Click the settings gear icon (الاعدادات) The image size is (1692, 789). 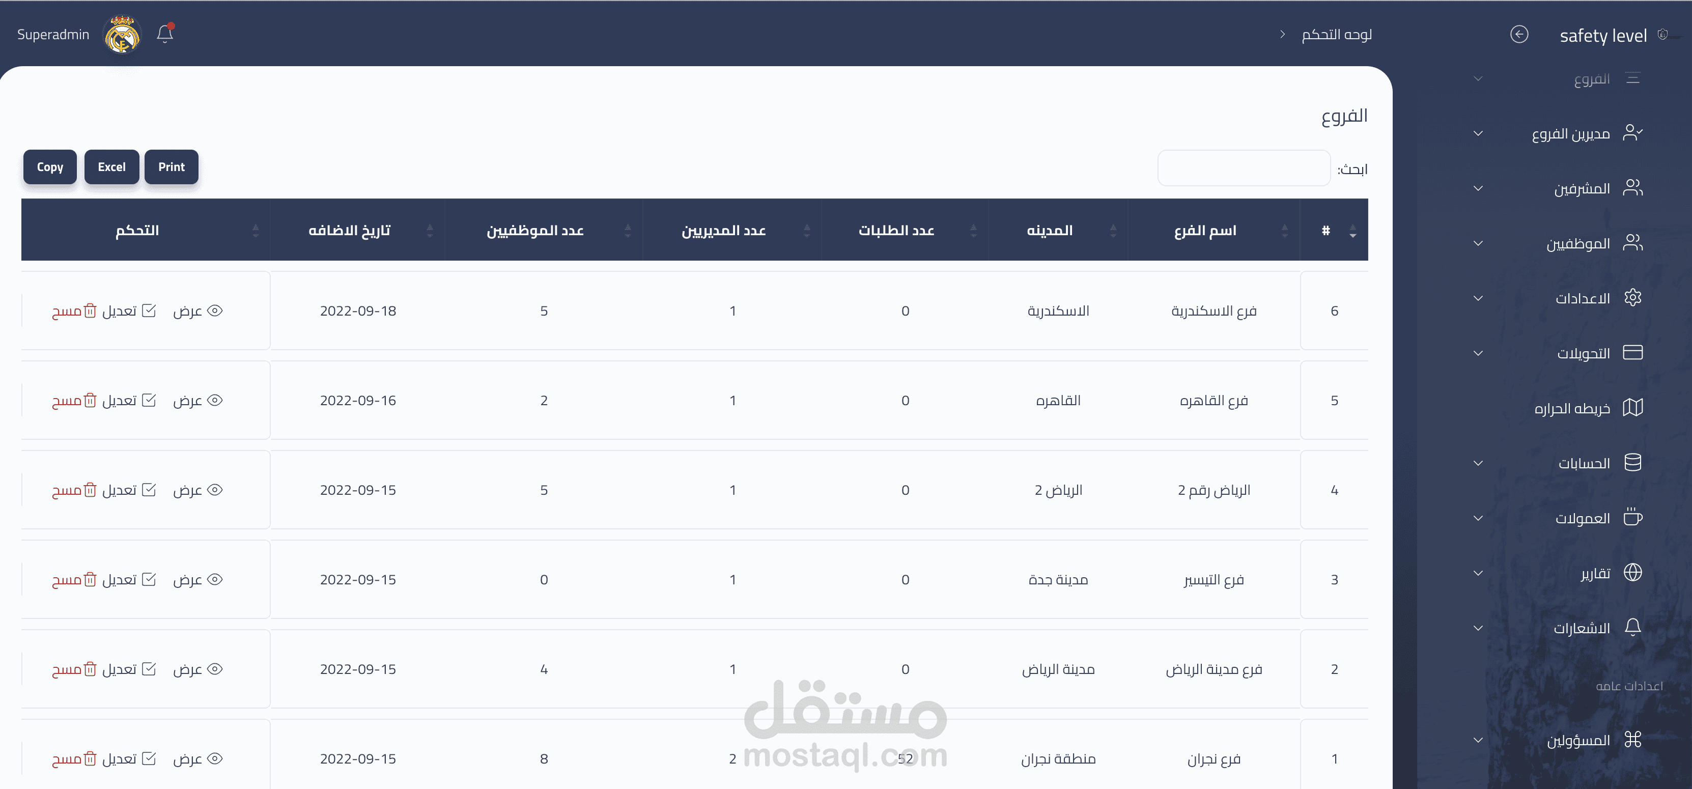(x=1632, y=298)
